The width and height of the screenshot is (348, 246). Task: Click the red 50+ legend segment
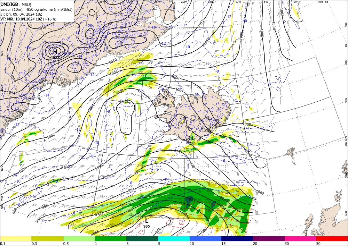click(332, 238)
